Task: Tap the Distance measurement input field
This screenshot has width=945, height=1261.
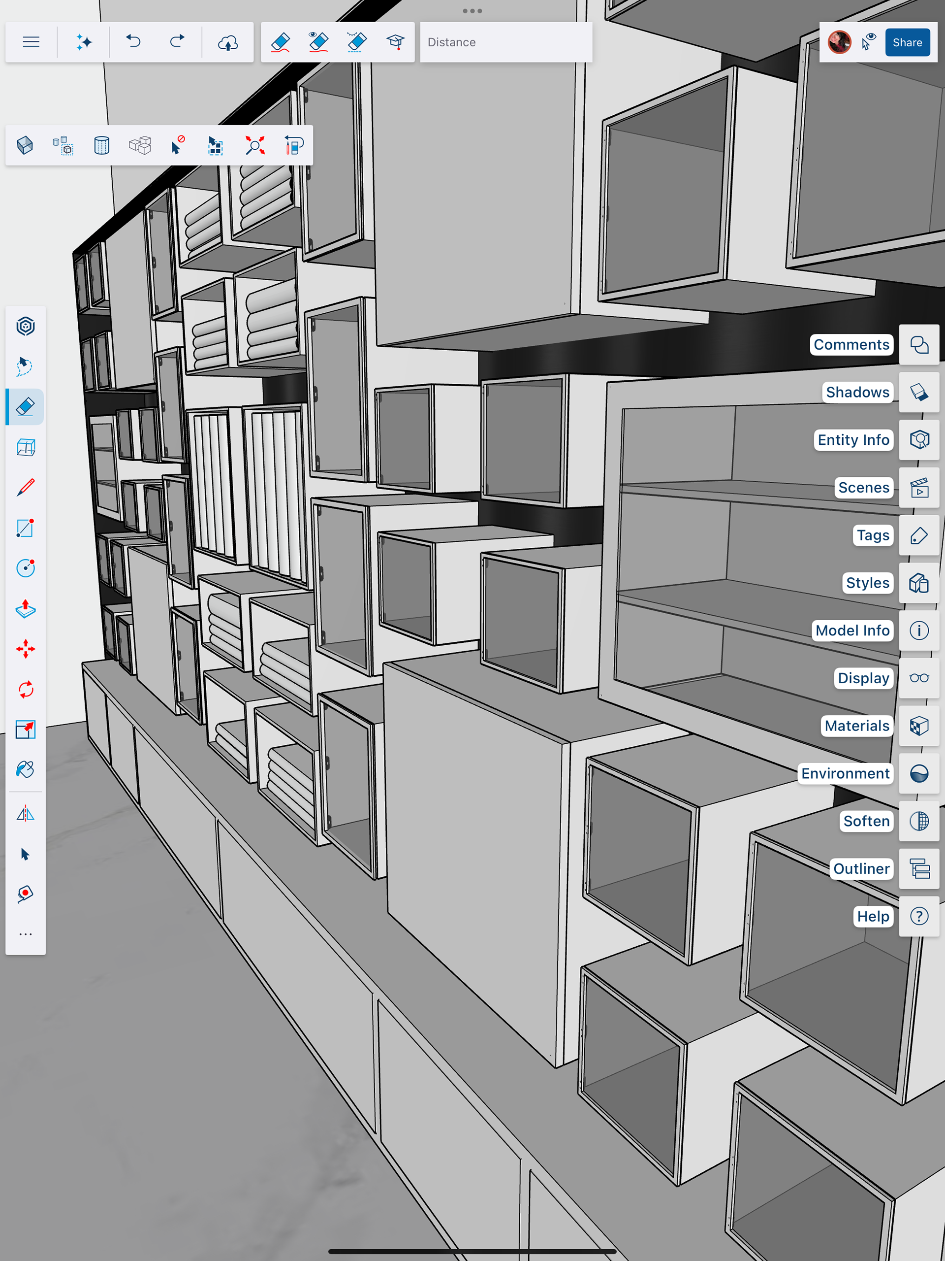Action: pyautogui.click(x=506, y=42)
